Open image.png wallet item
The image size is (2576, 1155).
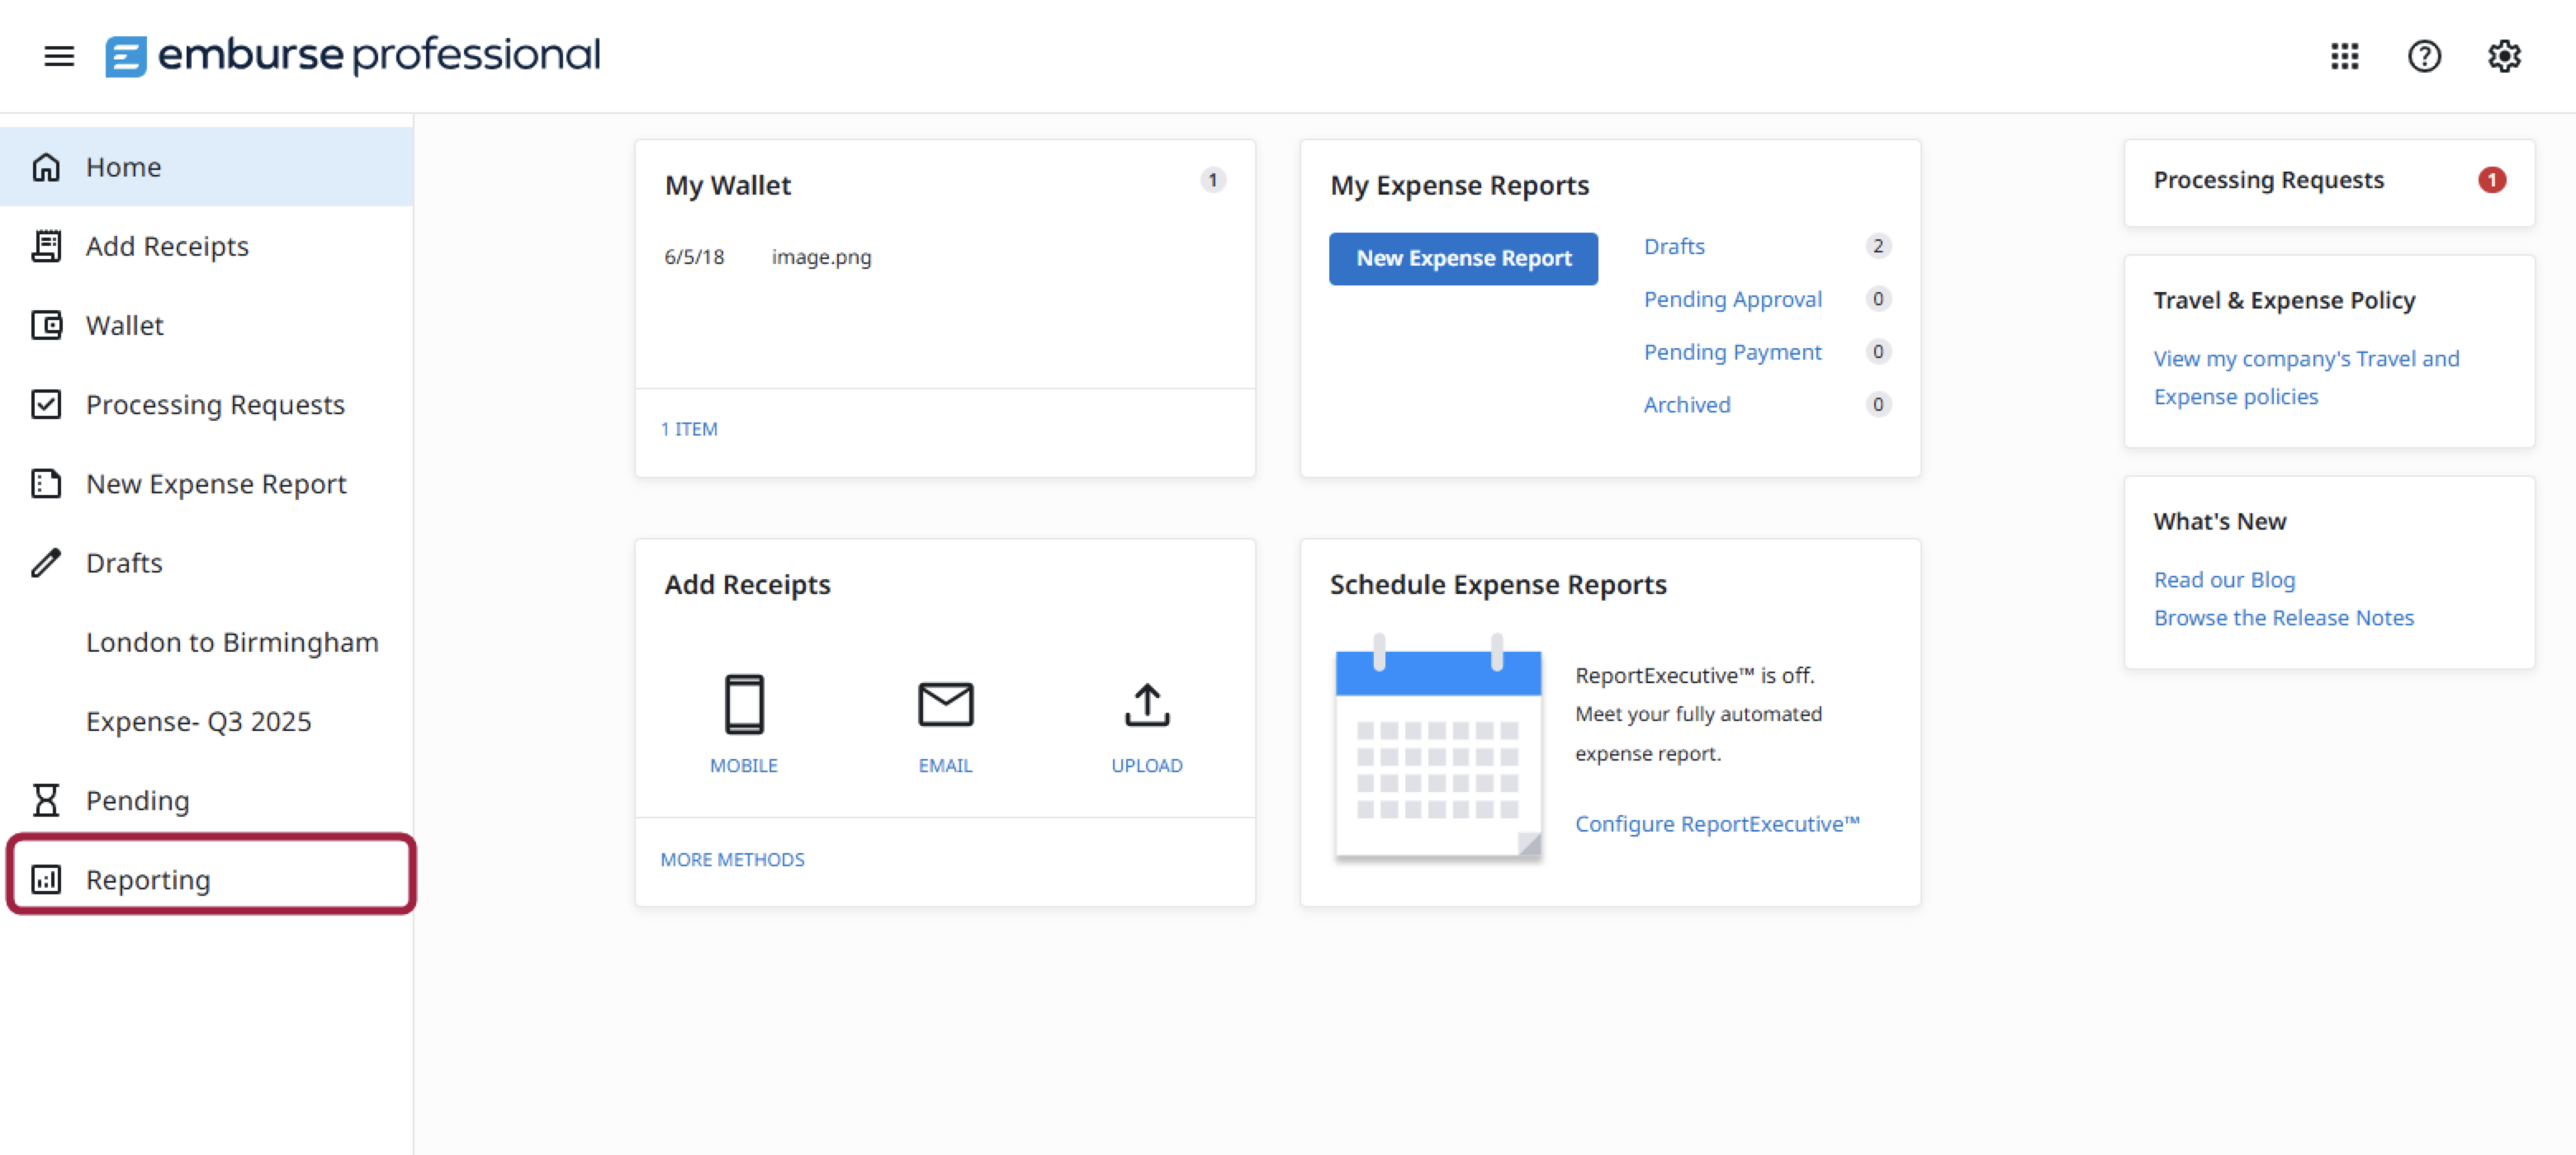(x=820, y=257)
